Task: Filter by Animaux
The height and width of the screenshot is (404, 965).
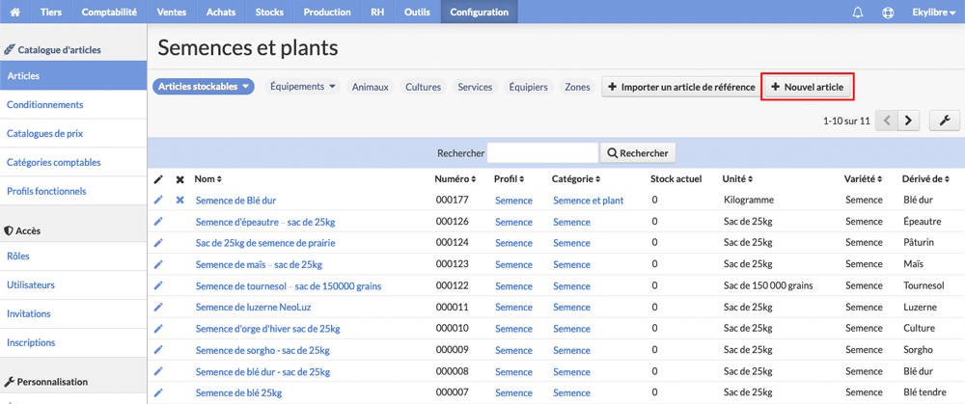Action: click(x=370, y=87)
